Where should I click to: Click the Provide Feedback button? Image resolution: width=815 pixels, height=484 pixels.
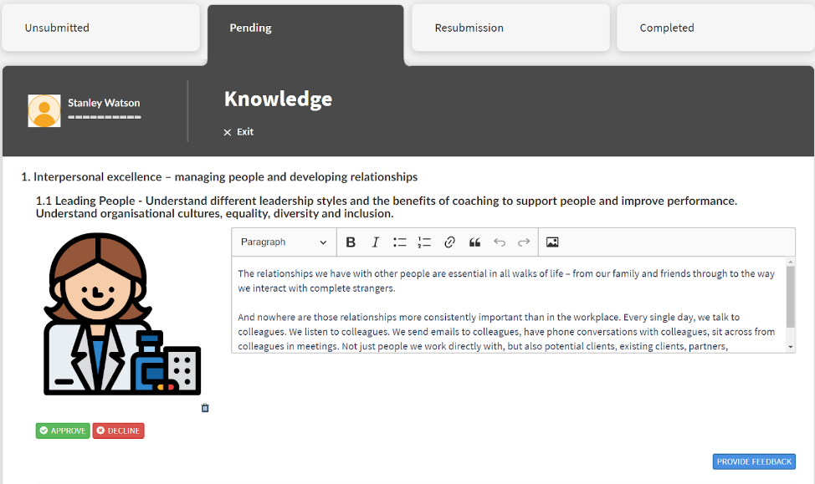pyautogui.click(x=753, y=461)
